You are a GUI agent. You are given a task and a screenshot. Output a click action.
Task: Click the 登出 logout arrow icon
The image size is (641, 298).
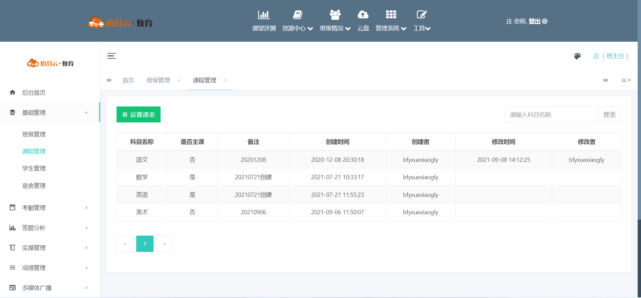click(545, 21)
